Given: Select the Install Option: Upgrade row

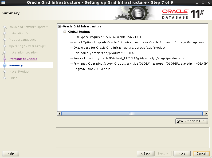Looking at the screenshot, I should tap(139, 43).
